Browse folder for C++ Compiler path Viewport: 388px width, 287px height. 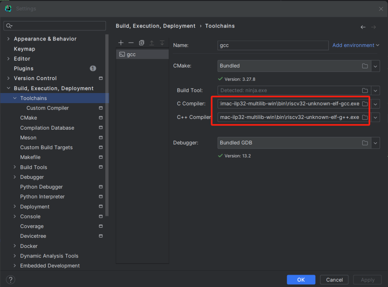pyautogui.click(x=365, y=117)
